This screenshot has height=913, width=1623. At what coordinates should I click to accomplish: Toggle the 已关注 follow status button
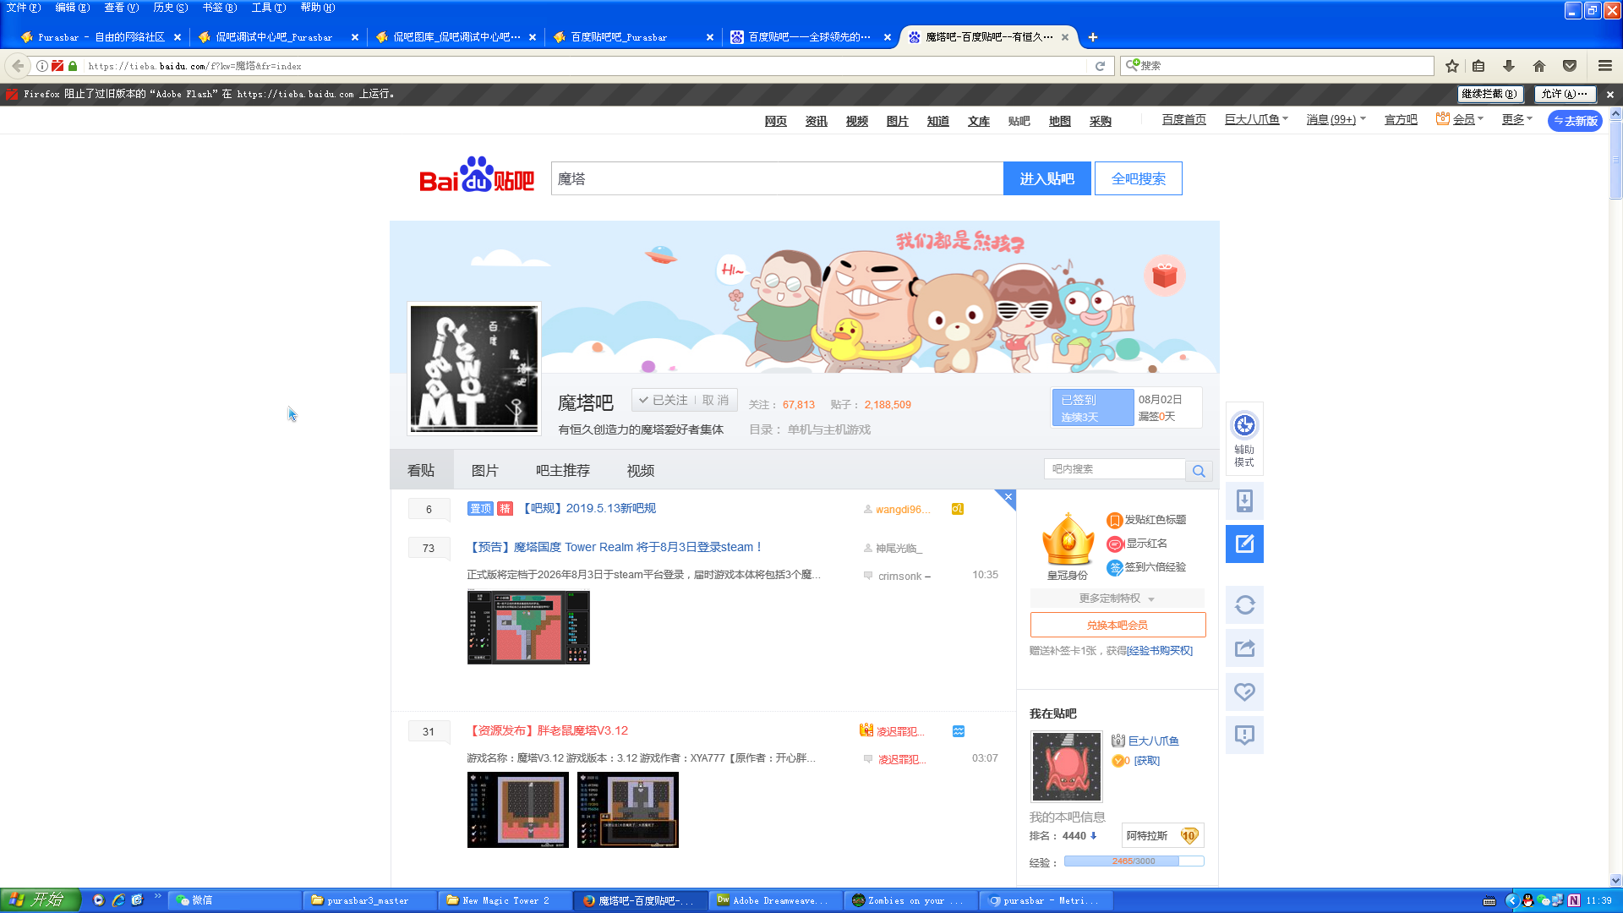click(x=663, y=400)
